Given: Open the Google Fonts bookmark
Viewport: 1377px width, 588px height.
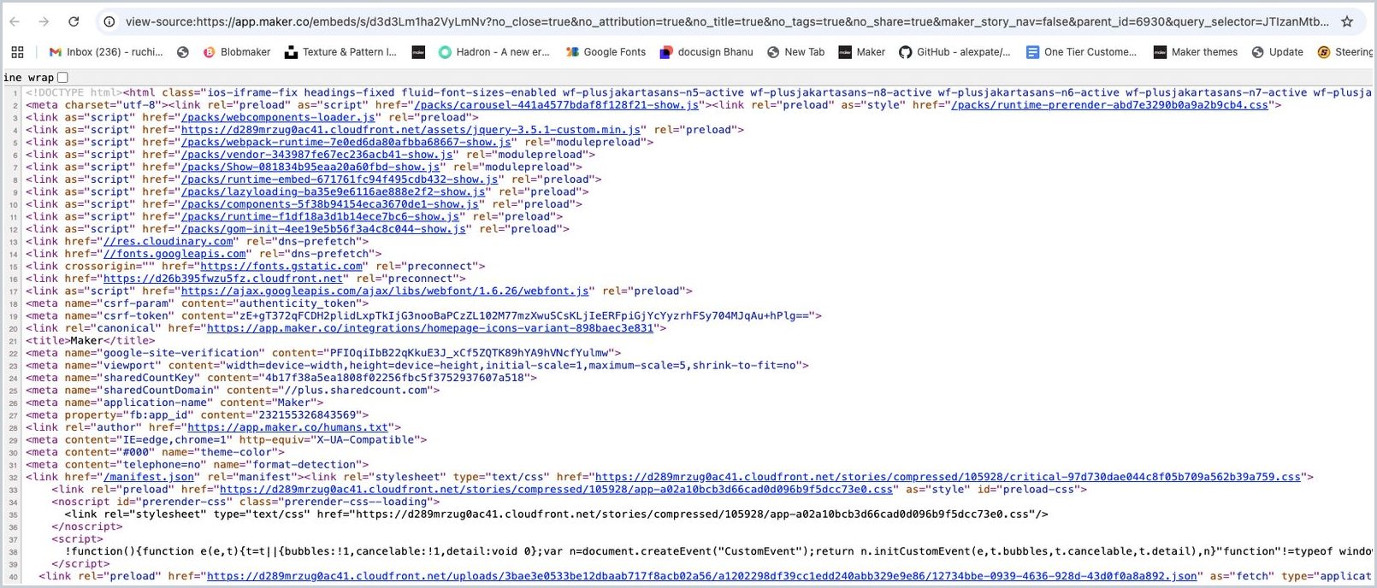Looking at the screenshot, I should 606,52.
